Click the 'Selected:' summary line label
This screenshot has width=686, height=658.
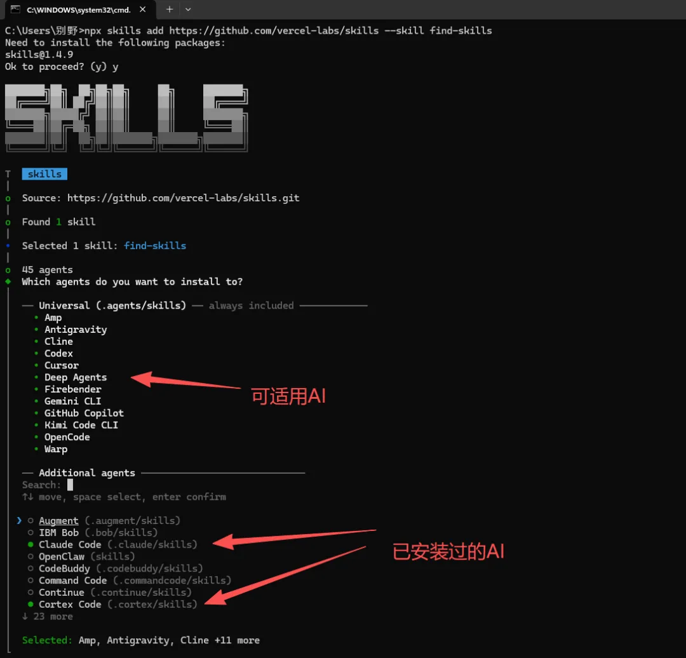point(47,640)
